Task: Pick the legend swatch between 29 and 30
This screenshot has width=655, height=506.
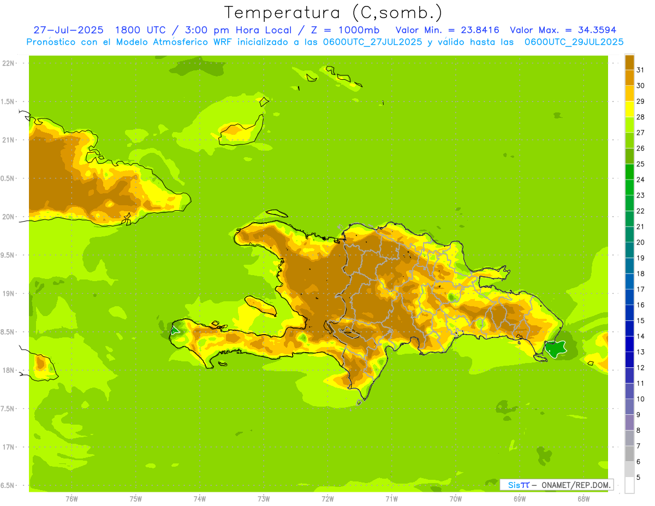Action: (629, 93)
